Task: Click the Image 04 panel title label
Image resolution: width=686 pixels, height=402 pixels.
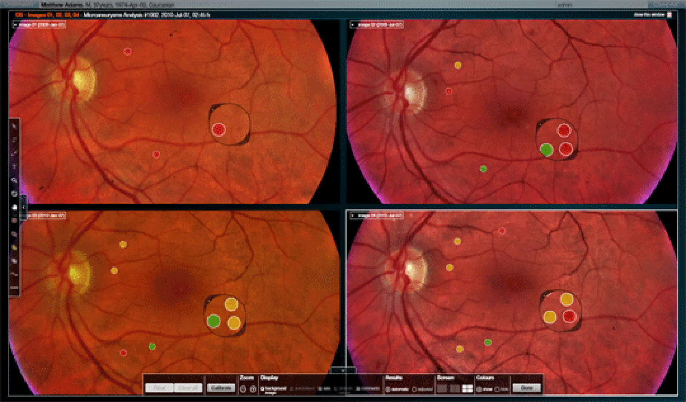Action: point(379,216)
